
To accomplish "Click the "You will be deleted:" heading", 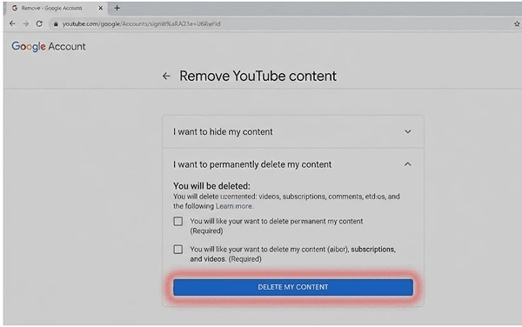I will coord(211,186).
